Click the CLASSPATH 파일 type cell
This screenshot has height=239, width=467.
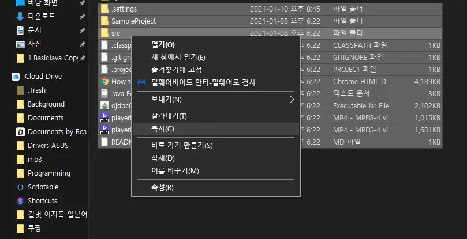(360, 45)
